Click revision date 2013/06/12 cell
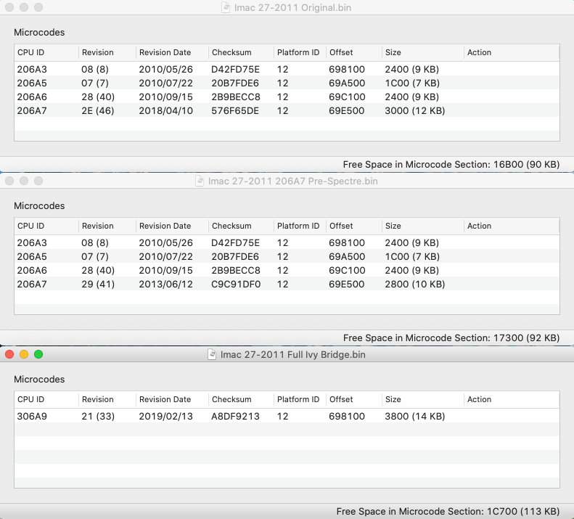This screenshot has height=519, width=574. click(166, 285)
